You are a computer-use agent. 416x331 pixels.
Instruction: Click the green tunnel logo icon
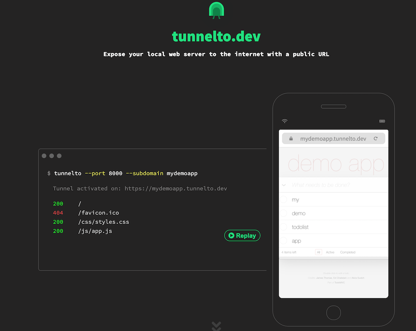[x=216, y=10]
